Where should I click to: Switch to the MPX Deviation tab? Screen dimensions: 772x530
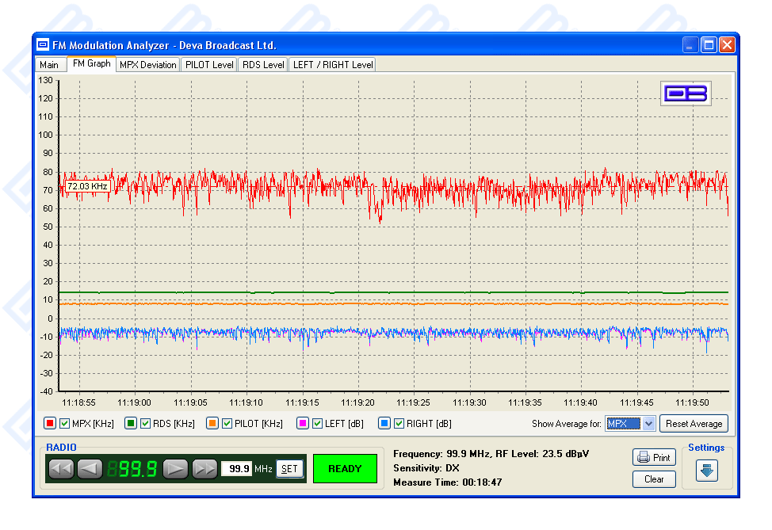[148, 65]
